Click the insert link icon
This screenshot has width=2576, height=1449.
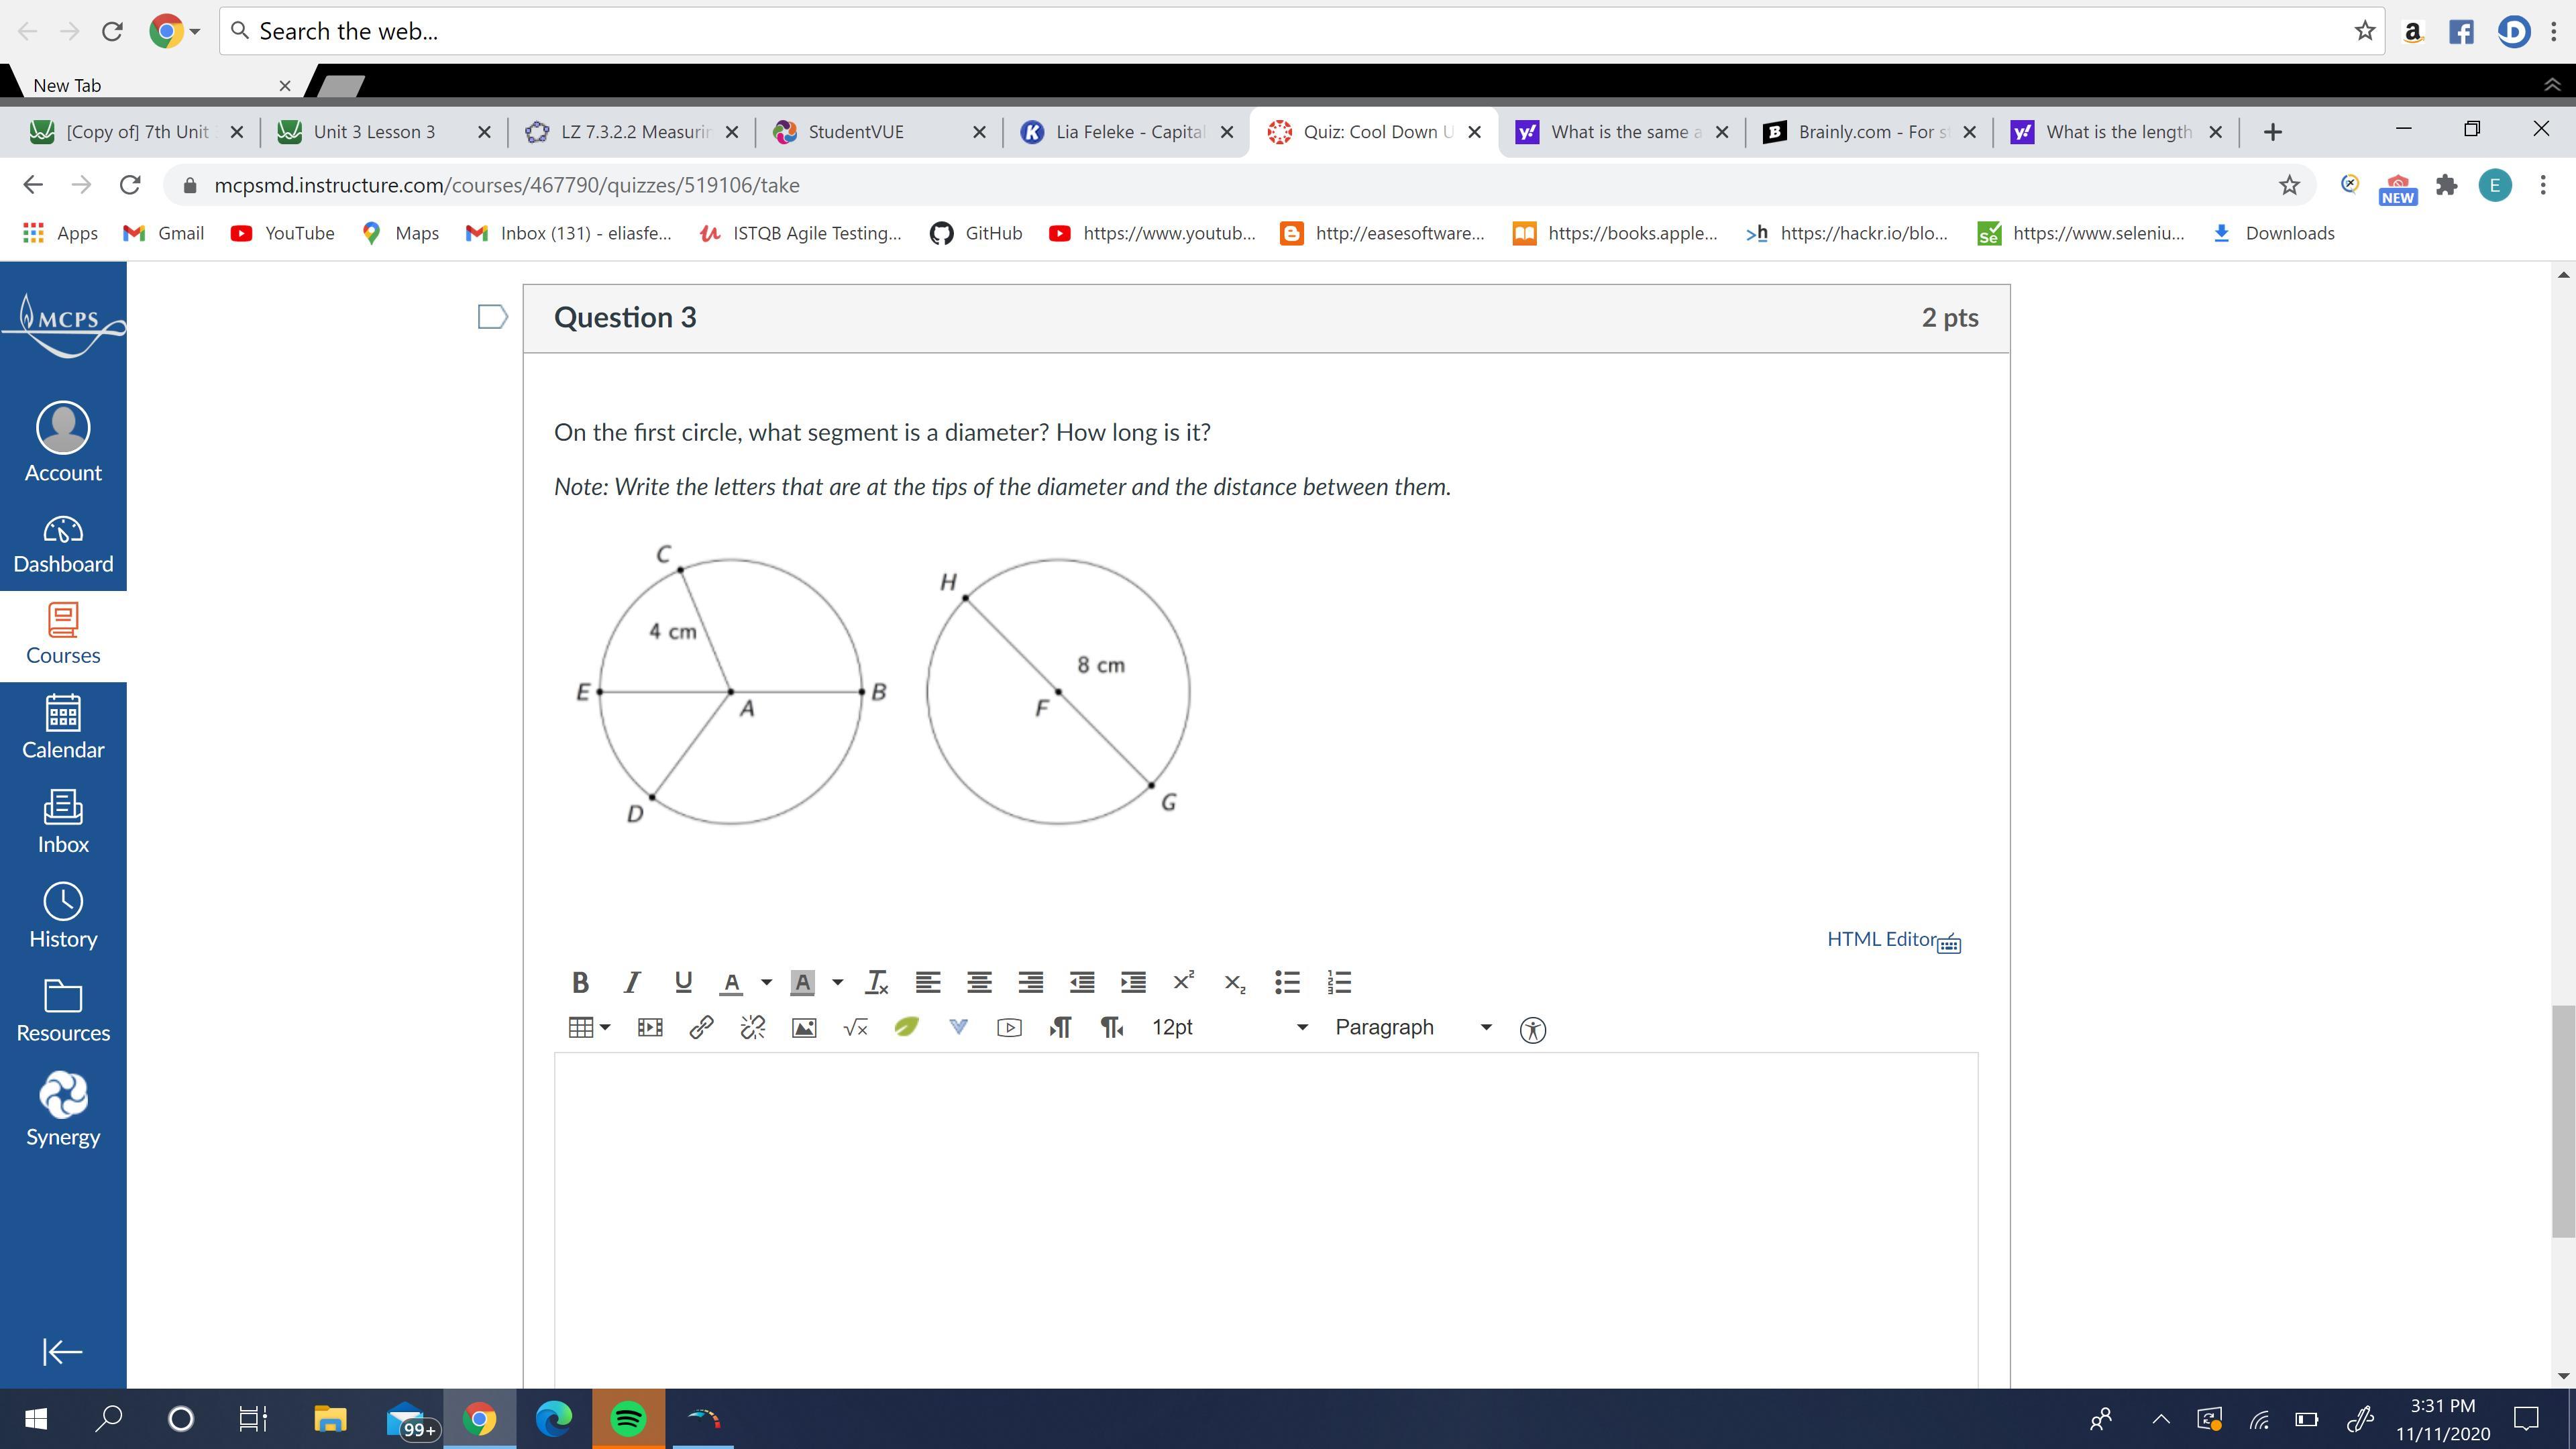point(701,1027)
